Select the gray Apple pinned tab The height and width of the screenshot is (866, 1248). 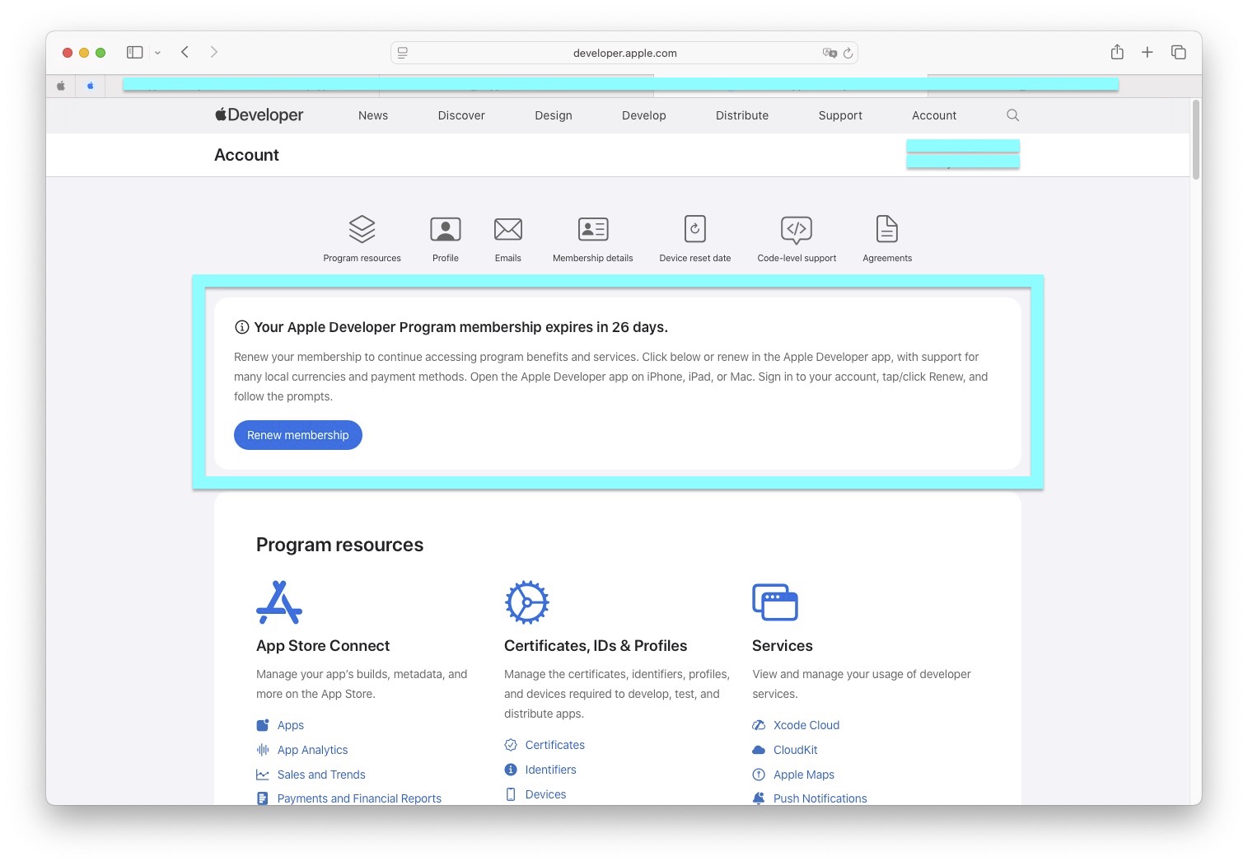(61, 86)
